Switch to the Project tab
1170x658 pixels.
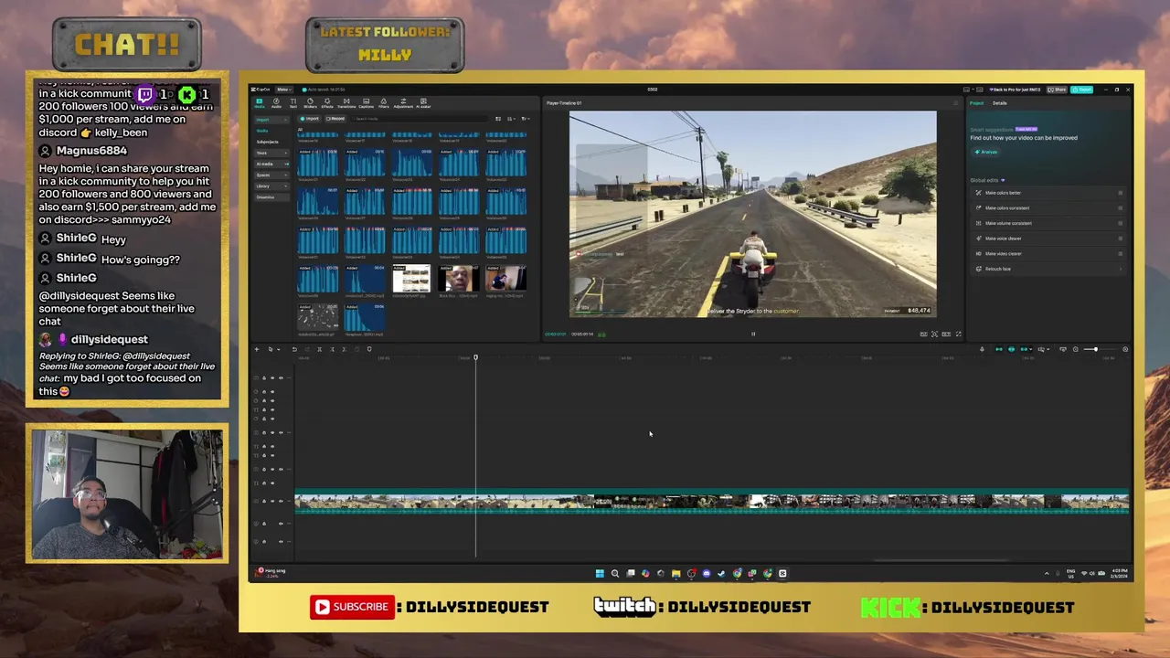(977, 103)
